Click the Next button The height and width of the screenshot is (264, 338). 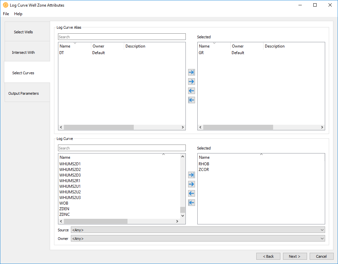[295, 256]
